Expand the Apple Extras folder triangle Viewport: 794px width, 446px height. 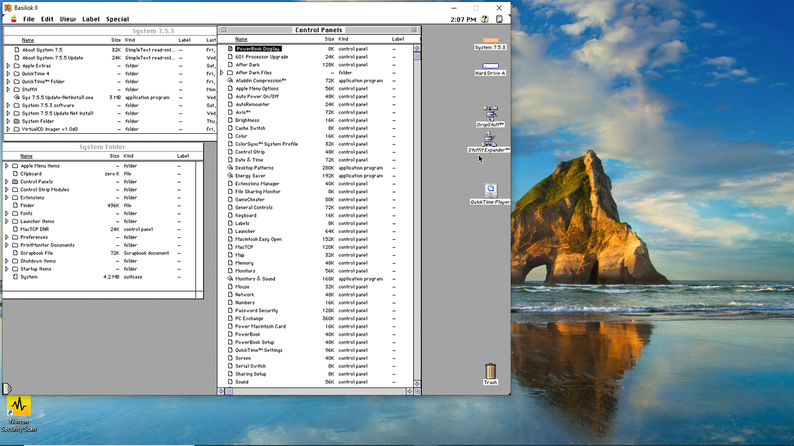click(x=8, y=66)
